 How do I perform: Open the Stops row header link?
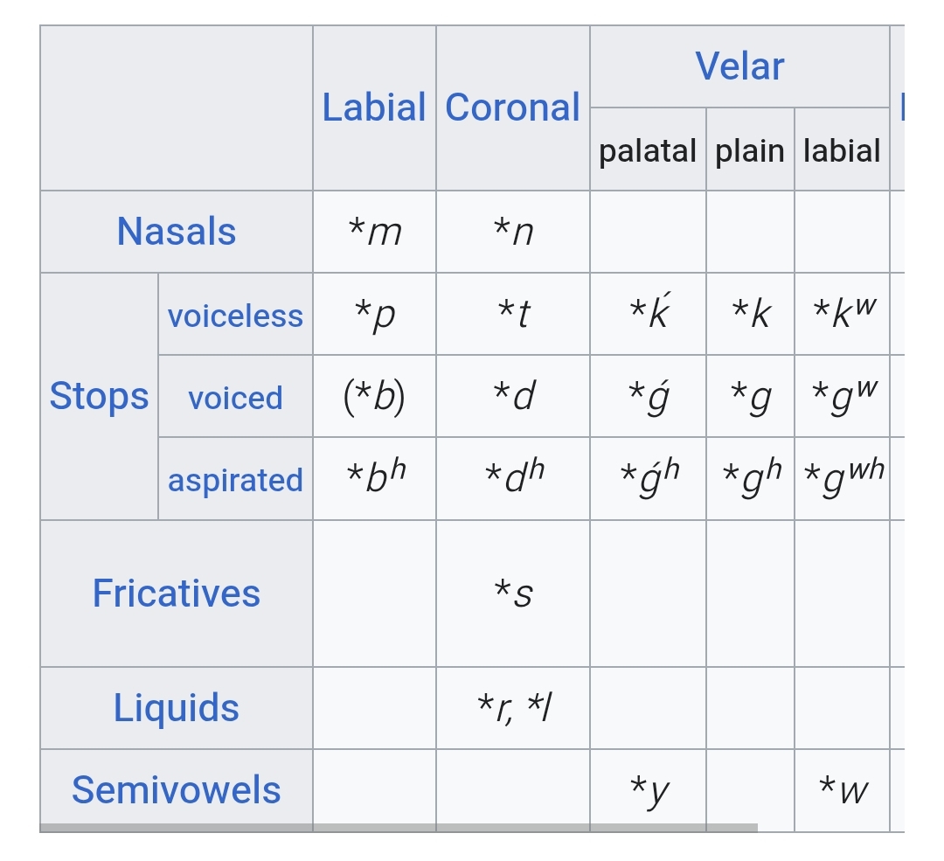pos(99,396)
